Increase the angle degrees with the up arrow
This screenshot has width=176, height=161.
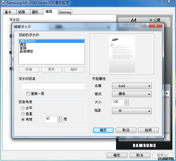pos(59,118)
